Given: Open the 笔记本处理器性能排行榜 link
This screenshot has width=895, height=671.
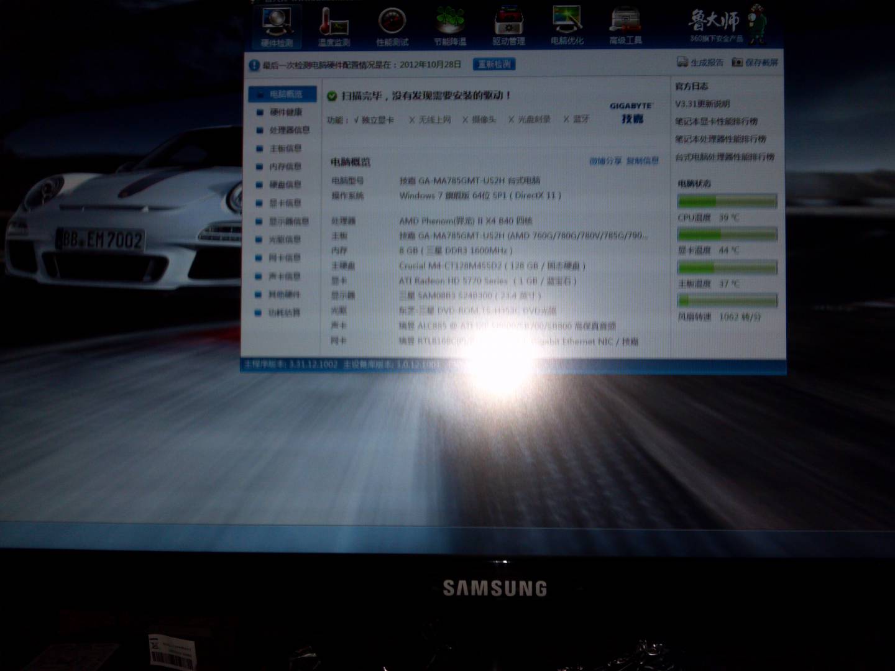Looking at the screenshot, I should pyautogui.click(x=721, y=139).
